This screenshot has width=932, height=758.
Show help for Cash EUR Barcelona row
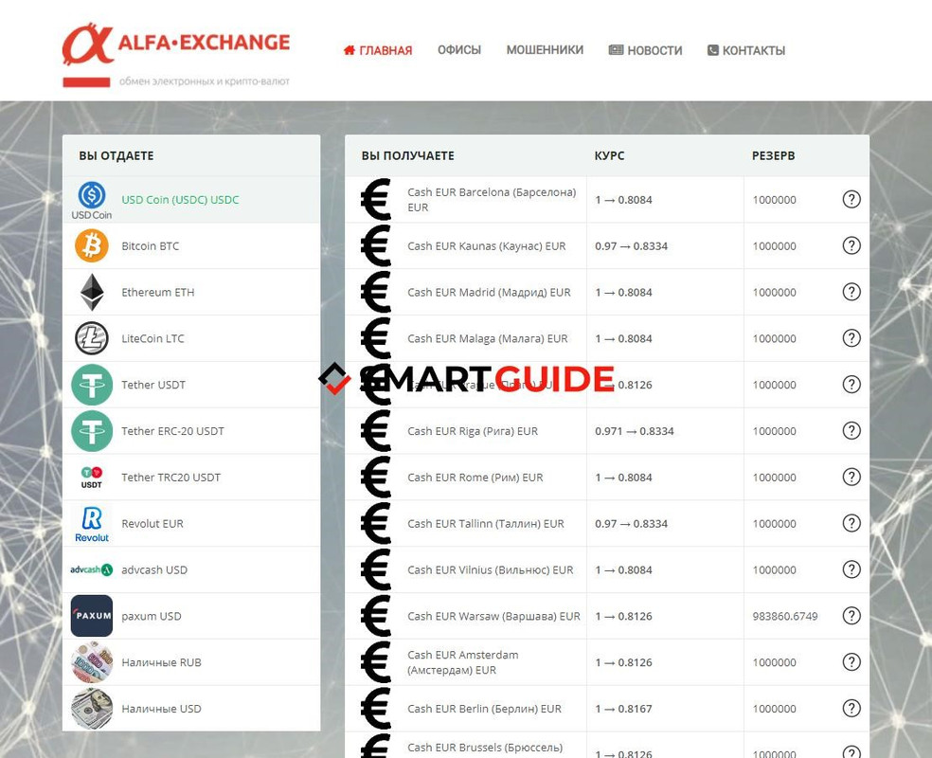851,199
